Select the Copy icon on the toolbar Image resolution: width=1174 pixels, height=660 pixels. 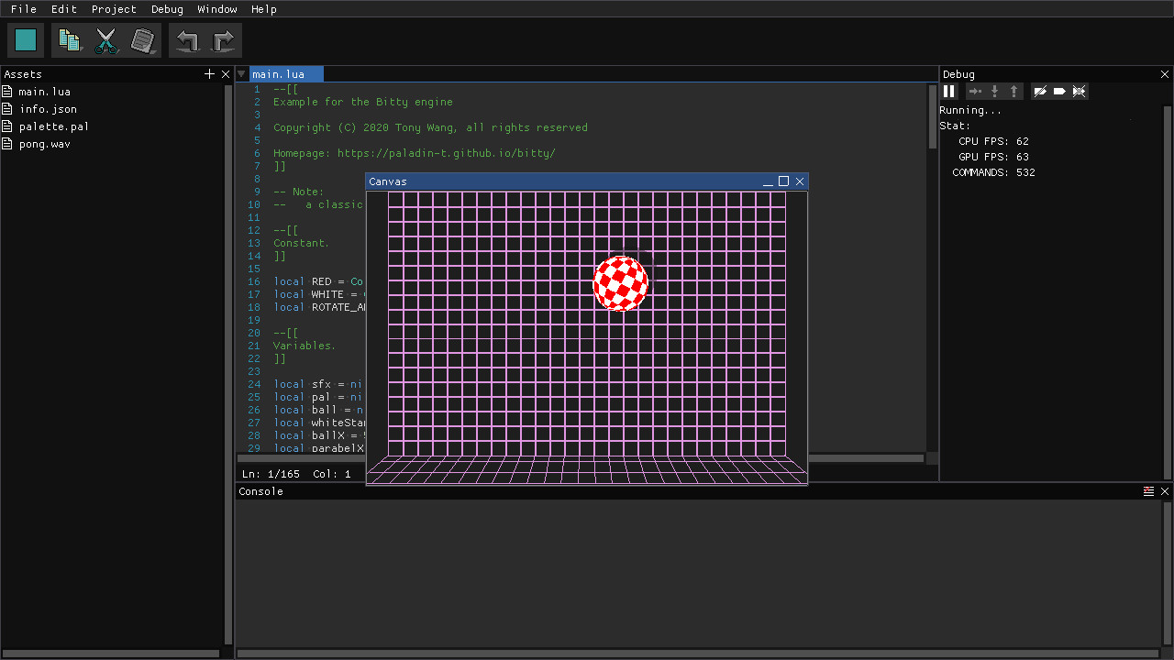tap(70, 39)
